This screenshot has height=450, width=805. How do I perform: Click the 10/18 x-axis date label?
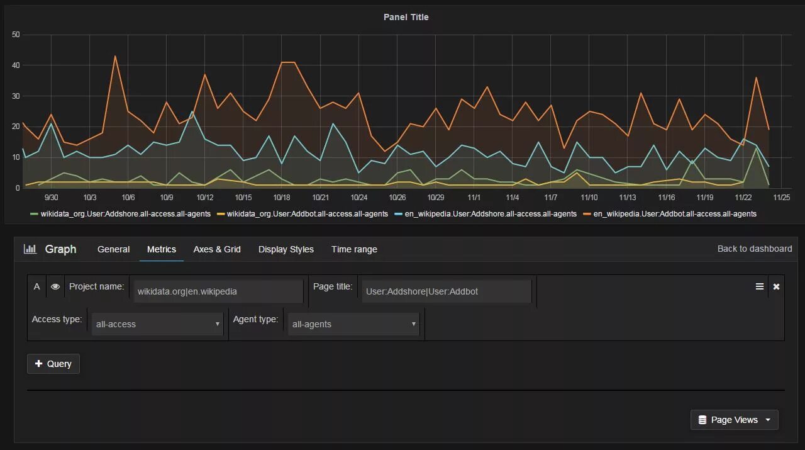click(x=282, y=197)
